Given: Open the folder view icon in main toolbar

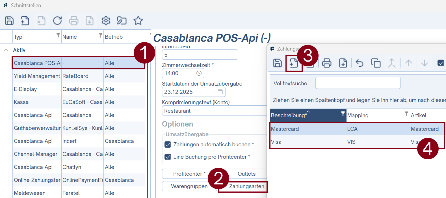Looking at the screenshot, I should point(122,21).
